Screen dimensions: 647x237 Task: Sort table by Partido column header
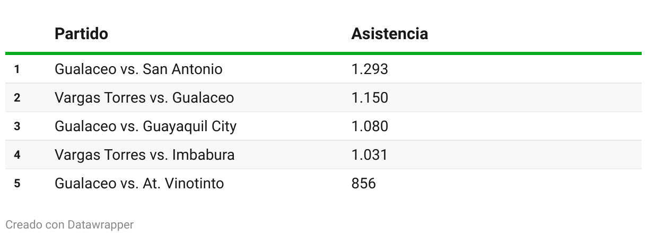coord(81,34)
